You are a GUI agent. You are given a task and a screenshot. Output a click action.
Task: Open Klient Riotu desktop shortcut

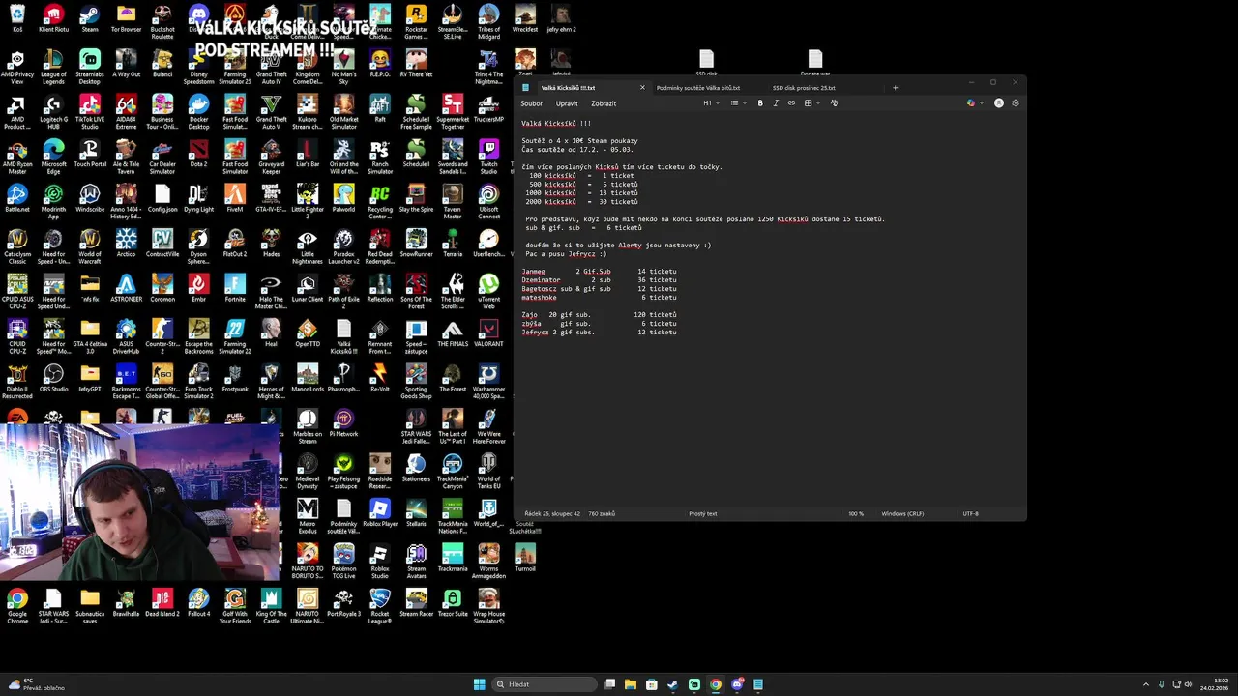tap(53, 18)
